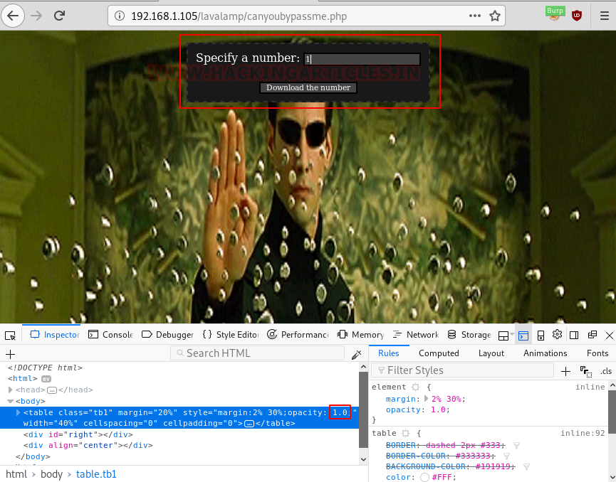Expand the head element node
616x482 pixels.
tap(11, 390)
